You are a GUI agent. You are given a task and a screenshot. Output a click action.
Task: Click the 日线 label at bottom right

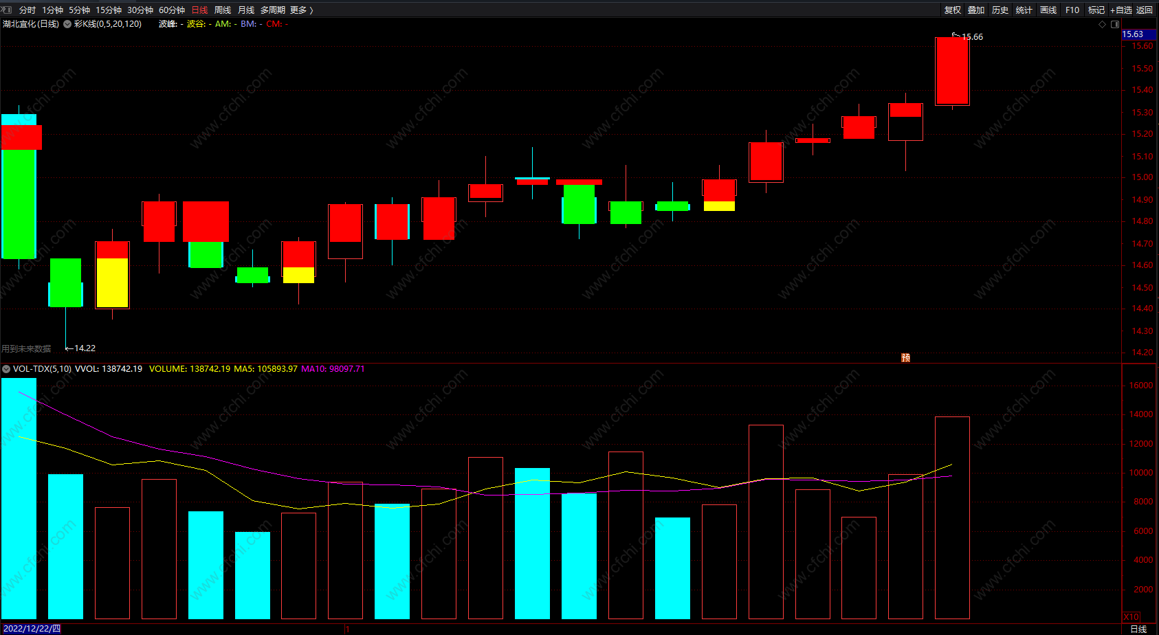pyautogui.click(x=1138, y=629)
